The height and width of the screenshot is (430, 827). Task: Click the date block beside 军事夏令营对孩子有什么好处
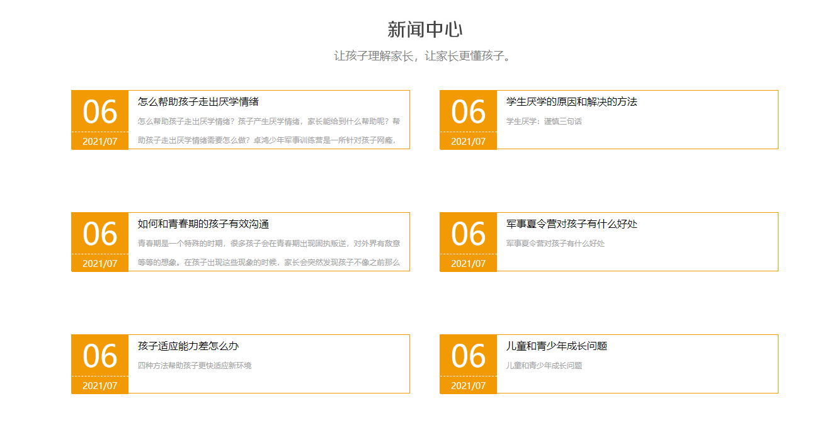(468, 242)
